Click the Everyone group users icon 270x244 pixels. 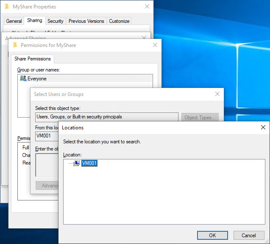coord(23,79)
